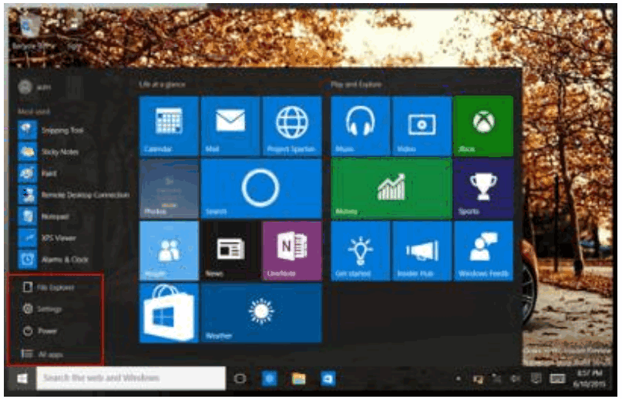Click the Search the web and Windows box

tap(131, 378)
